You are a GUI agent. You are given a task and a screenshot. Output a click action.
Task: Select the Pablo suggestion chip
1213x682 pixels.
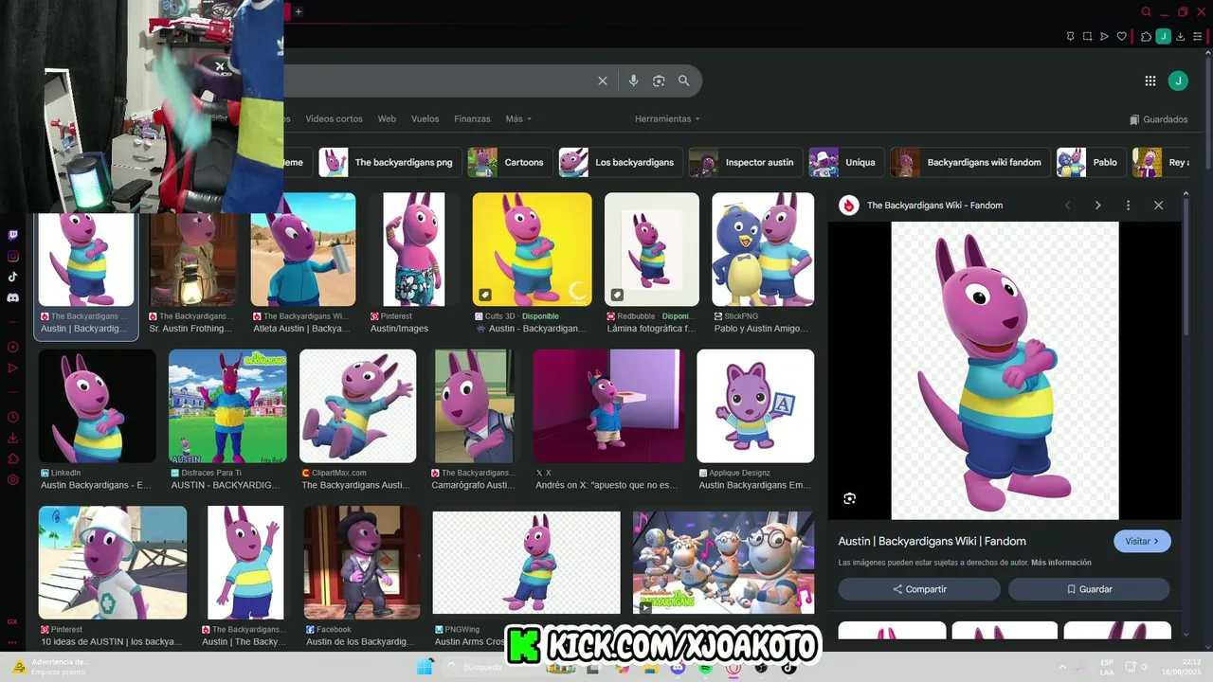click(x=1092, y=162)
